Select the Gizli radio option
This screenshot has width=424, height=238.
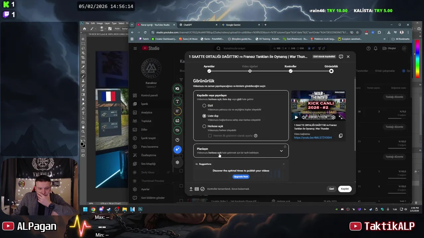(x=204, y=105)
